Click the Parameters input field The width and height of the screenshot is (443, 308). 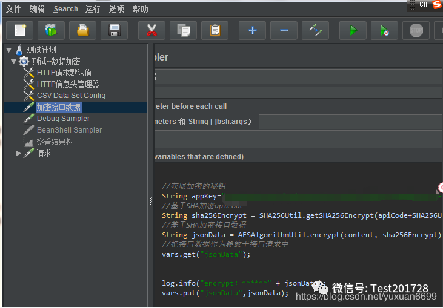pyautogui.click(x=351, y=122)
